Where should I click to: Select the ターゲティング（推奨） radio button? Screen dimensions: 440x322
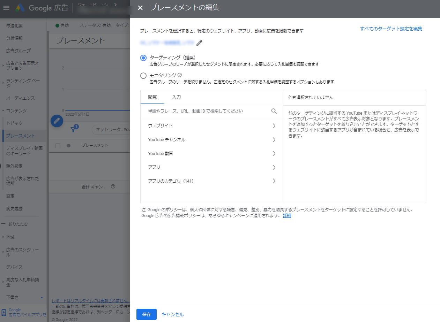pyautogui.click(x=143, y=58)
